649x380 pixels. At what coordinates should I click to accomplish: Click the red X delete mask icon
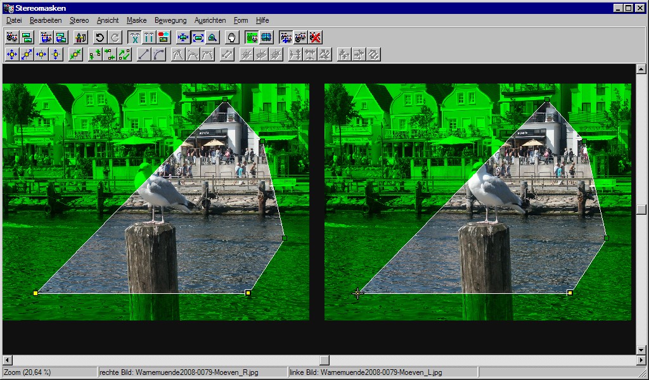(x=315, y=37)
